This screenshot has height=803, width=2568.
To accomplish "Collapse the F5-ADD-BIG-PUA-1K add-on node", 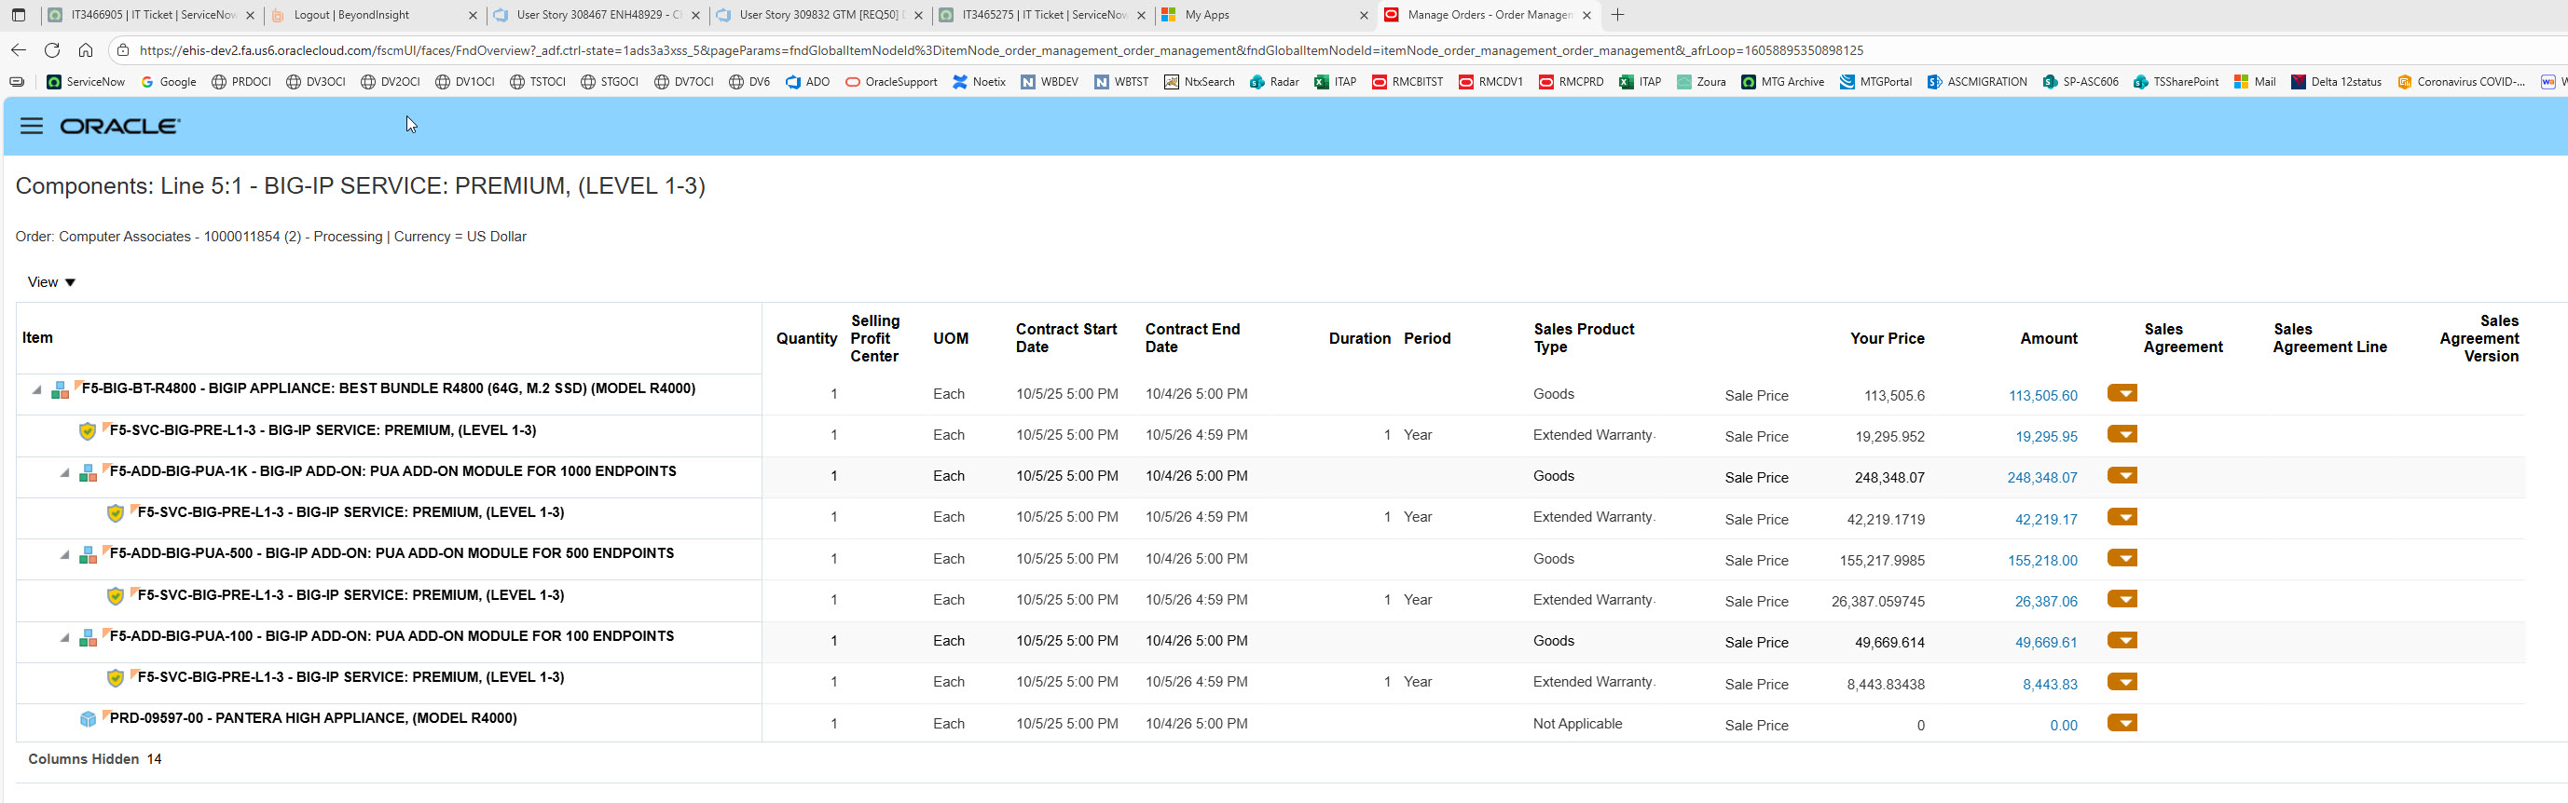I will click(65, 472).
